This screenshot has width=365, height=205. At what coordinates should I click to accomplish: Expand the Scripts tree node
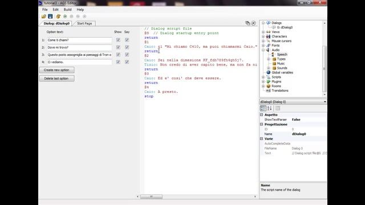coord(263,77)
